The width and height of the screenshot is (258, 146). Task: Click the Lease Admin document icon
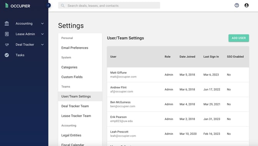coord(7,34)
